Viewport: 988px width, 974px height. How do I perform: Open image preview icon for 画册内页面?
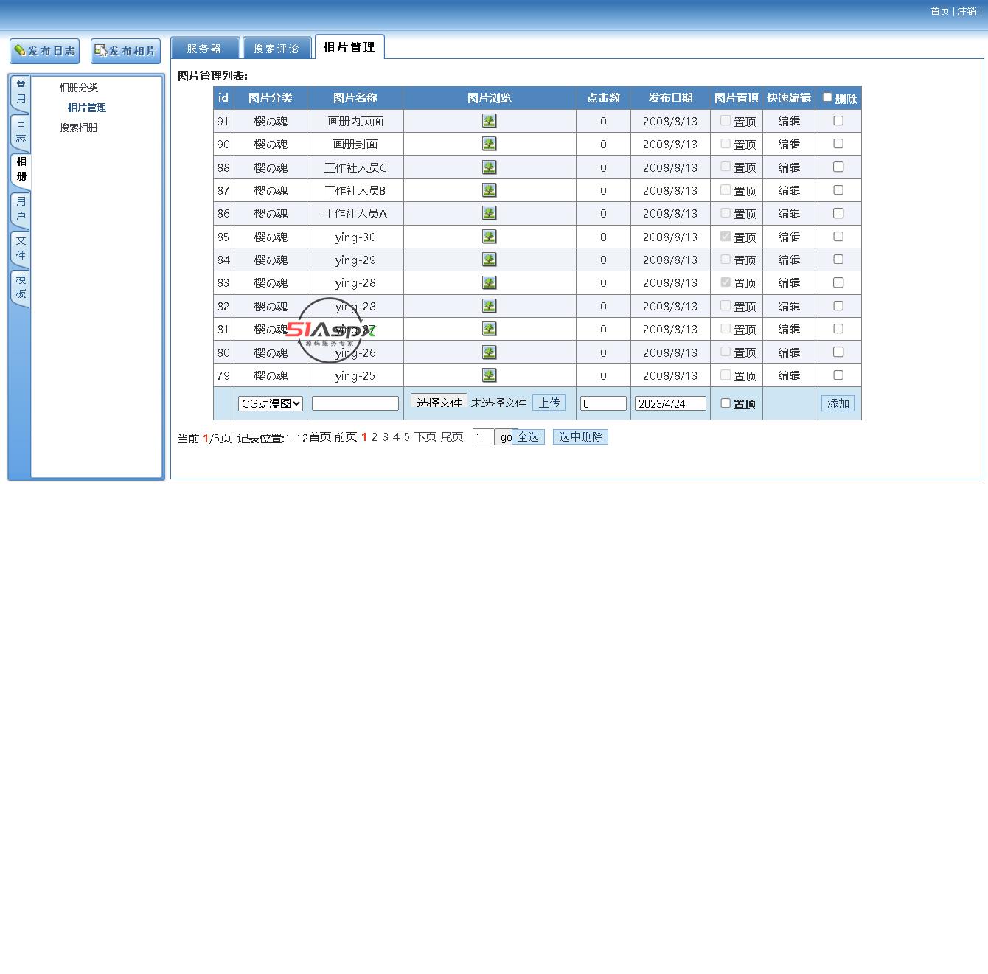click(x=489, y=121)
